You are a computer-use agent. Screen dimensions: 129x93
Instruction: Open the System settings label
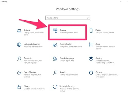27,30
